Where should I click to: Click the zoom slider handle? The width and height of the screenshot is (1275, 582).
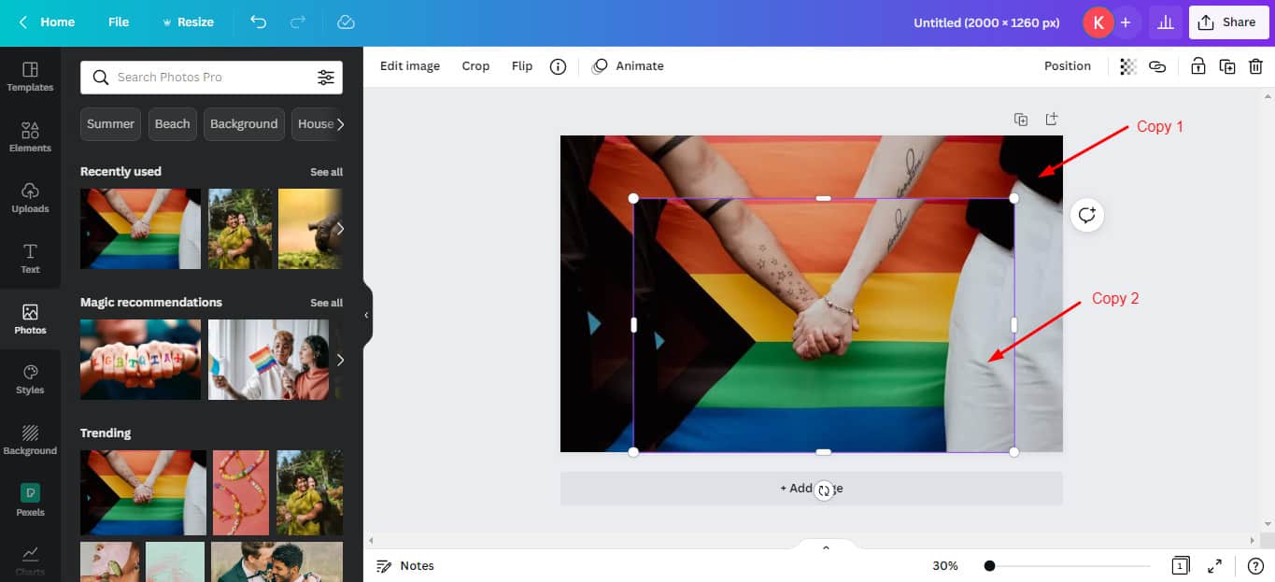click(x=989, y=566)
